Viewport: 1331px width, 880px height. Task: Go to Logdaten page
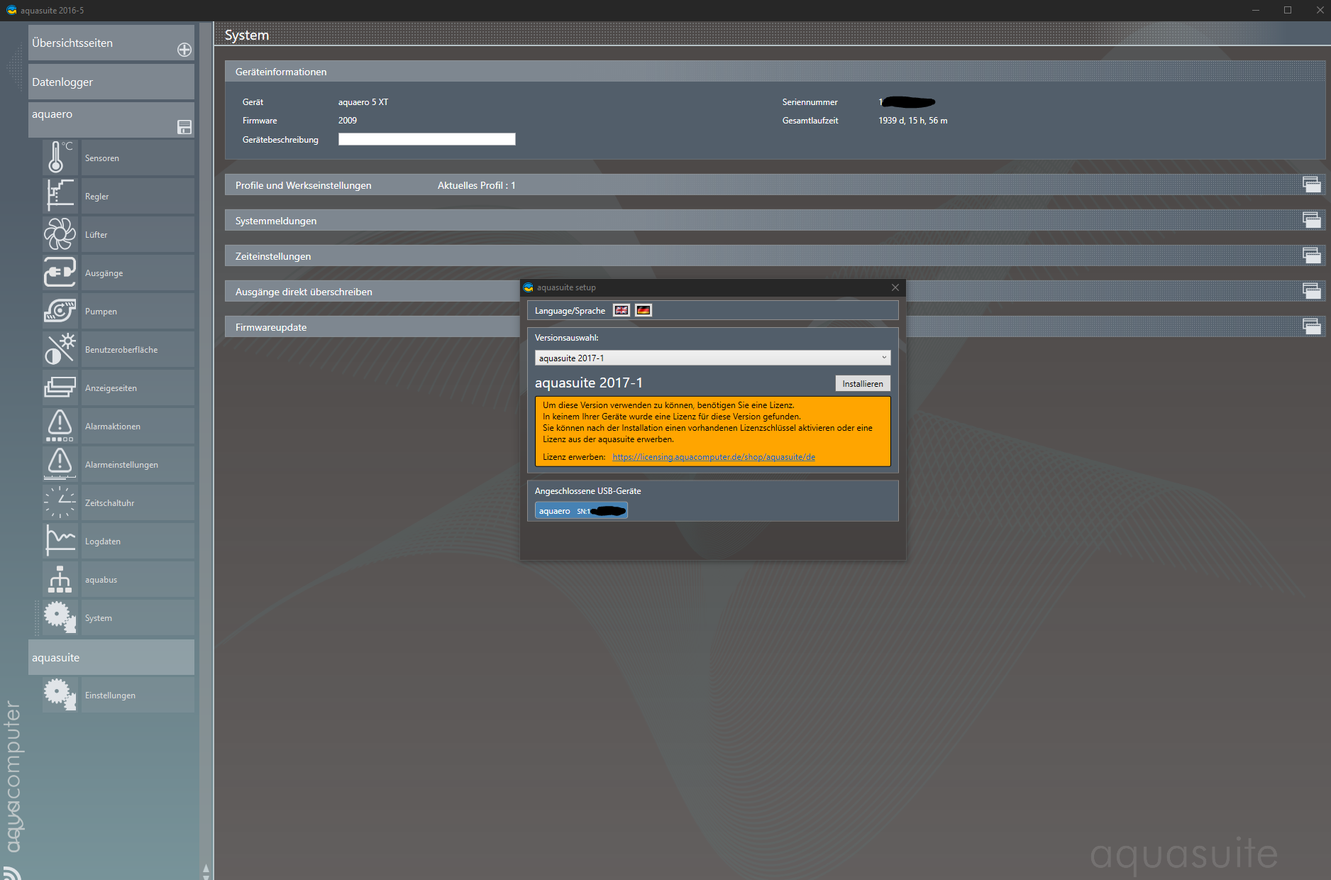click(x=138, y=541)
